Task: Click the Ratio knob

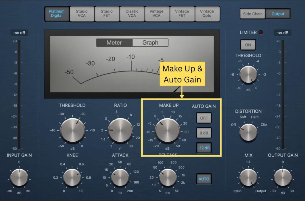Action: 120,130
